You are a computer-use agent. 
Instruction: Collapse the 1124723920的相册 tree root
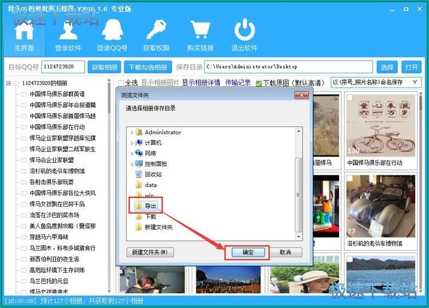(x=9, y=83)
